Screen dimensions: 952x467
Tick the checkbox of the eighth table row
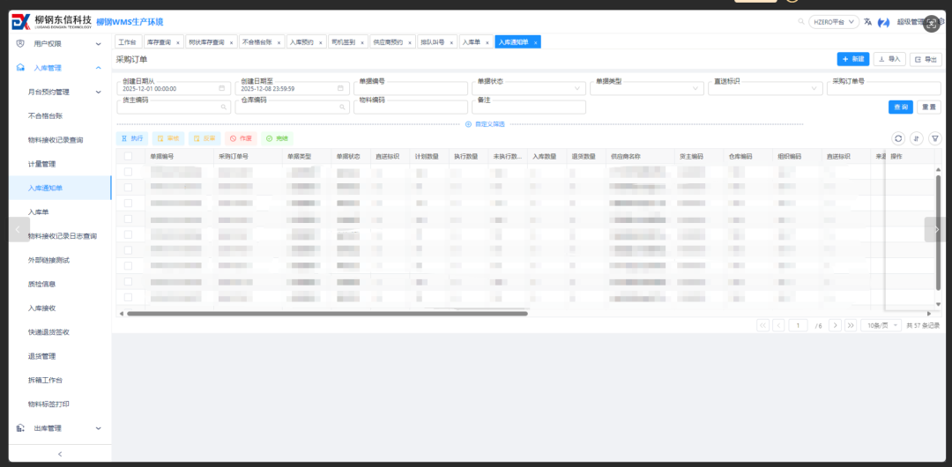[128, 282]
